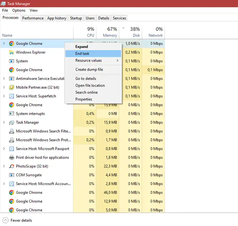Click the System process icon
This screenshot has width=238, height=226.
tap(12, 61)
